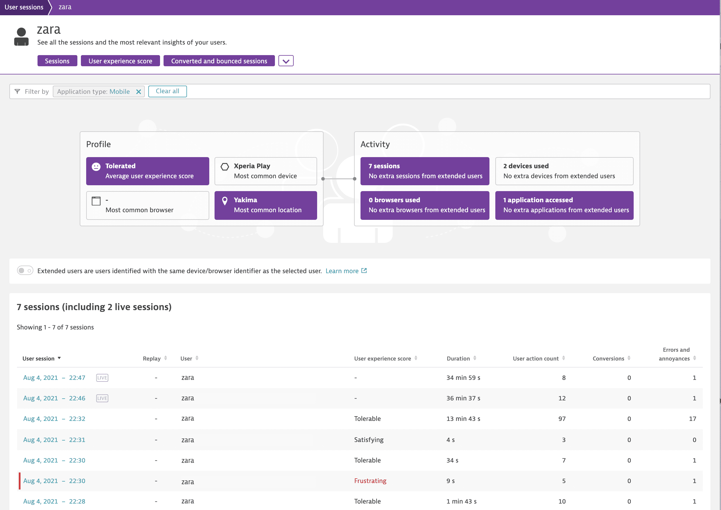Click the tolerated user experience score icon
Screen dimensions: 721x510
[x=96, y=167]
